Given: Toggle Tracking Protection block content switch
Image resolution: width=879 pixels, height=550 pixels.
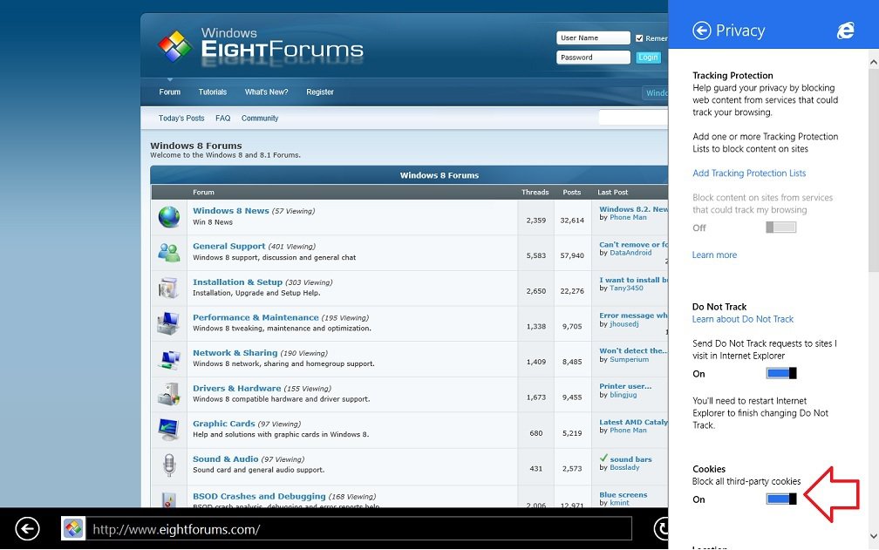Looking at the screenshot, I should pyautogui.click(x=780, y=227).
